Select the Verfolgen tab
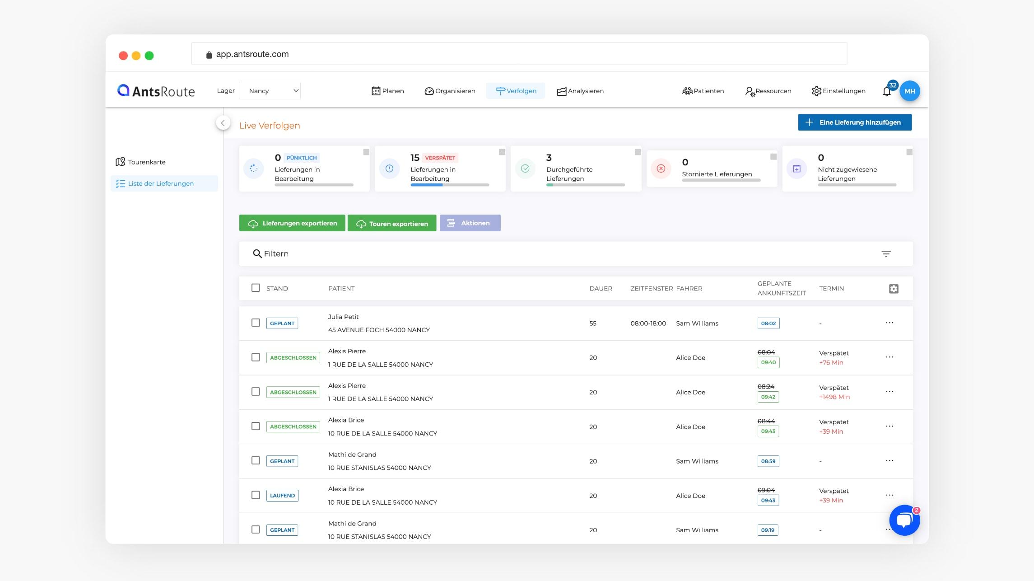Screen dimensions: 1034x581 pos(516,91)
